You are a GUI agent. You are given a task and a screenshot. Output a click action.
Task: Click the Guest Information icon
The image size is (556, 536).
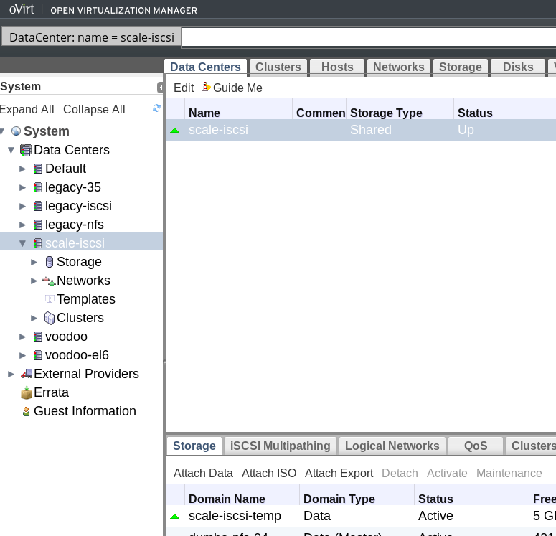point(27,412)
